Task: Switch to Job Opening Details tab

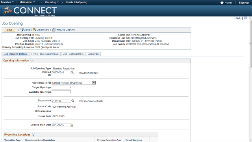Action: [x=15, y=54]
